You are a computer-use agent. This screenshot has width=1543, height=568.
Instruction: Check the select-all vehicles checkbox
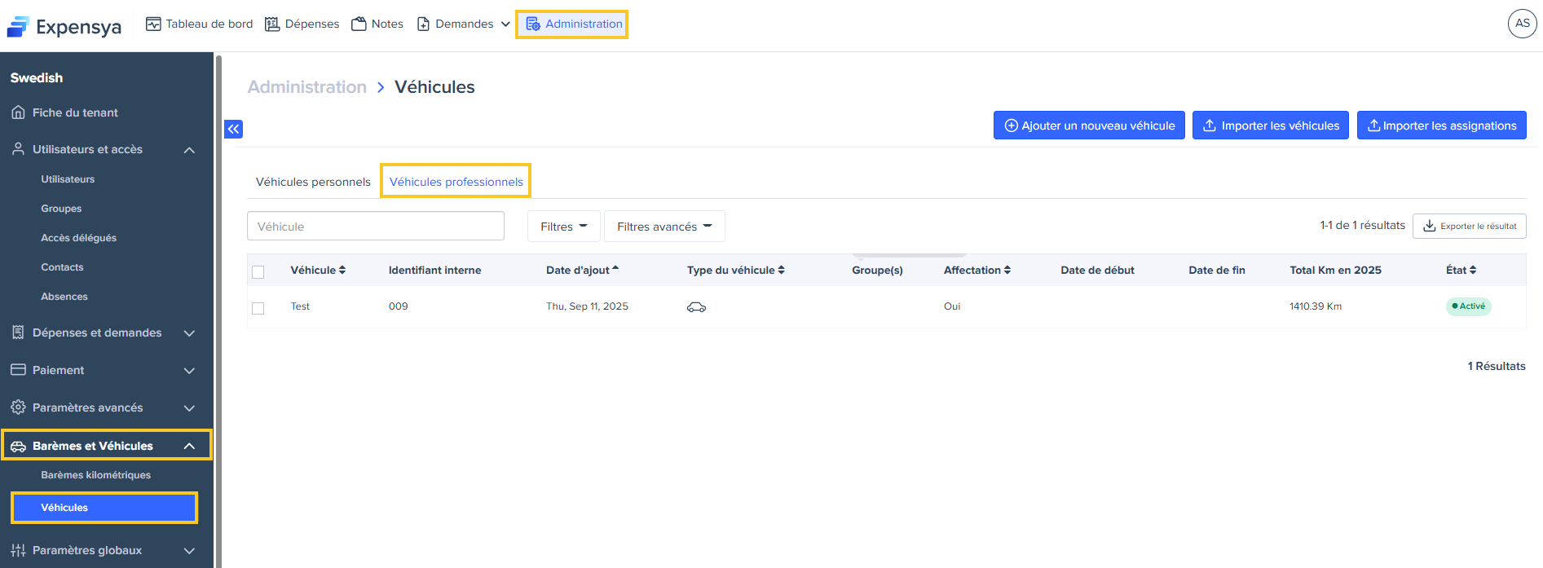[258, 272]
